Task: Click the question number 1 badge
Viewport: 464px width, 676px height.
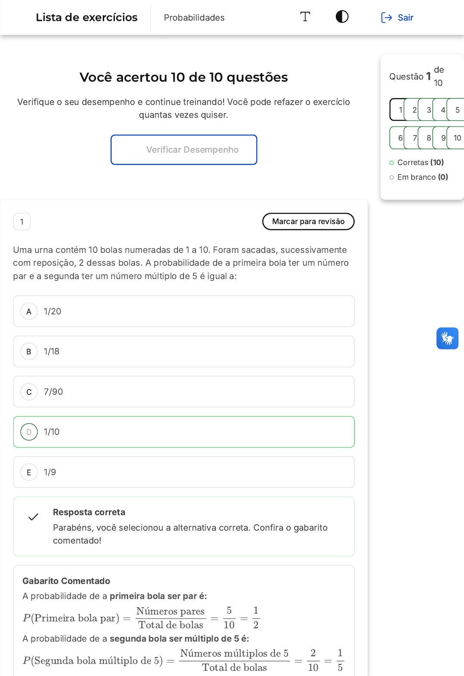Action: pyautogui.click(x=22, y=222)
